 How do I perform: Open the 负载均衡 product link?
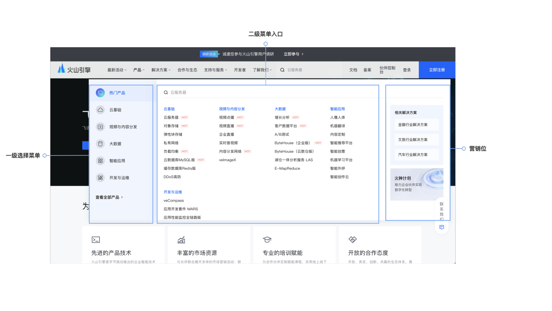tap(171, 151)
